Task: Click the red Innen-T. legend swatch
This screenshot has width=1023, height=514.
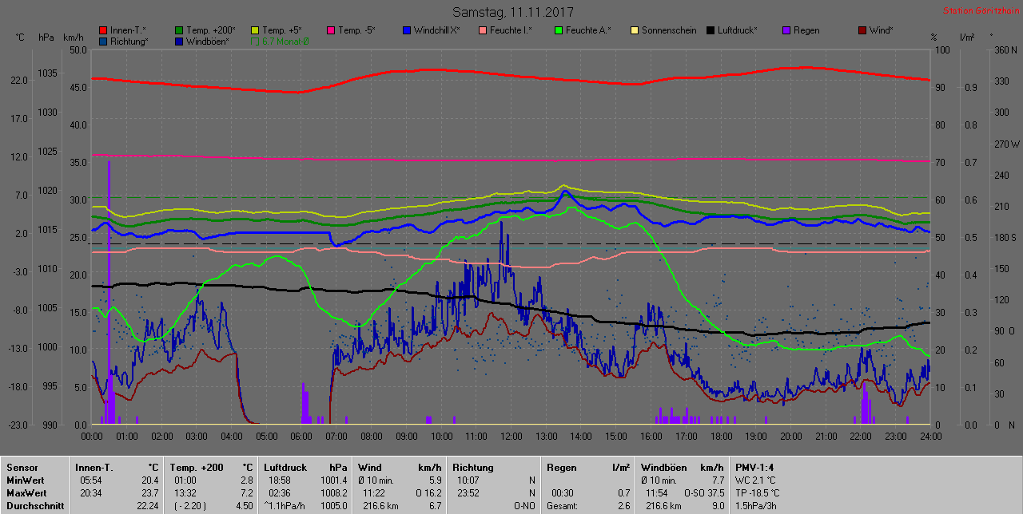Action: pyautogui.click(x=103, y=31)
